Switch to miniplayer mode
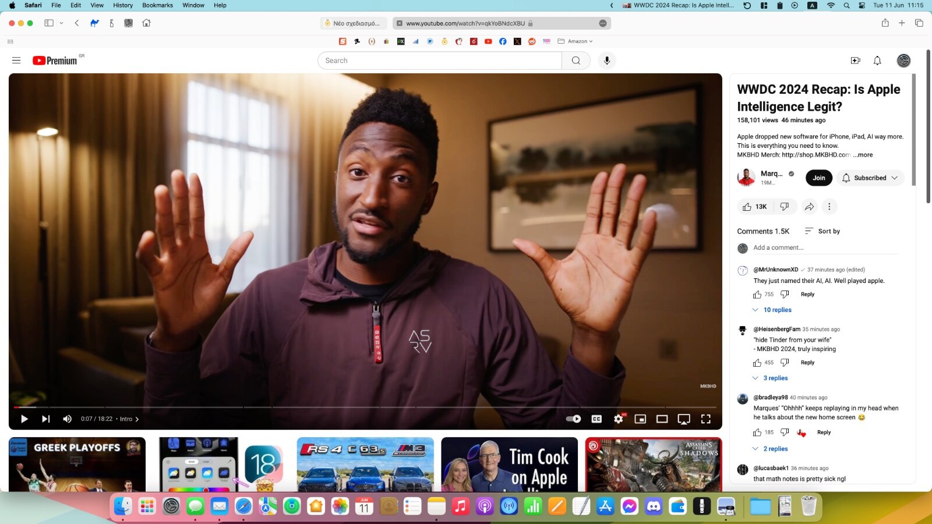 tap(640, 419)
